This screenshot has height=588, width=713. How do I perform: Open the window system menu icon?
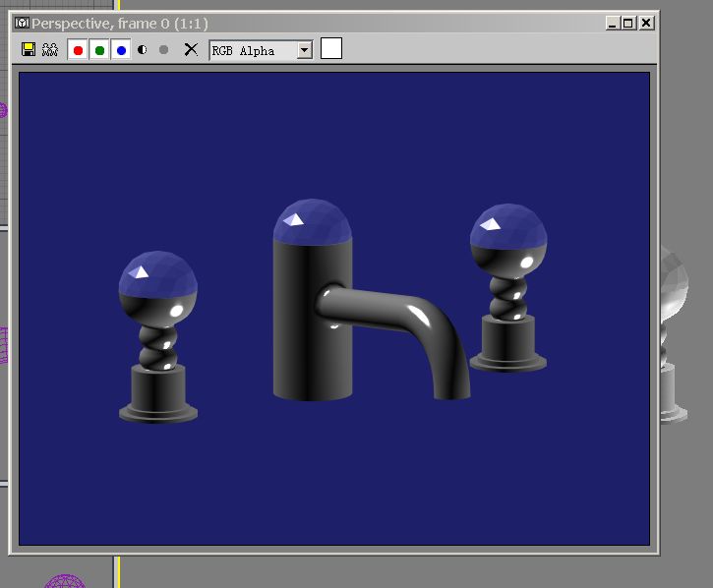click(22, 23)
